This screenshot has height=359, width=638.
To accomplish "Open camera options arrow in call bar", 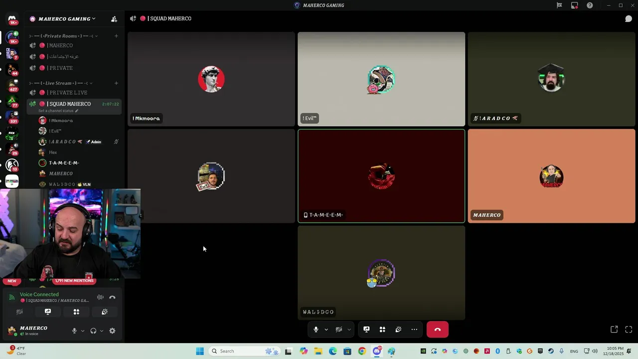I will click(349, 330).
